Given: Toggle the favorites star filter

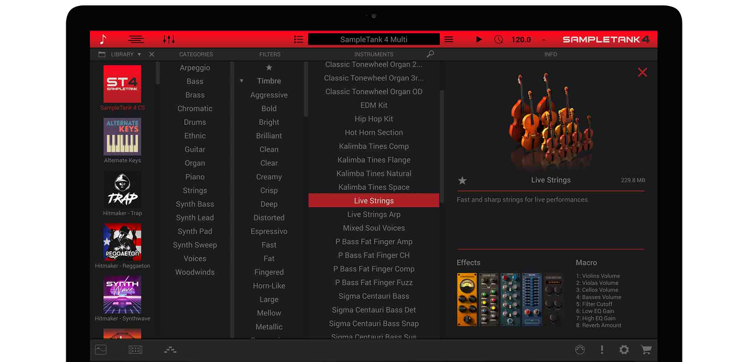Looking at the screenshot, I should 269,67.
